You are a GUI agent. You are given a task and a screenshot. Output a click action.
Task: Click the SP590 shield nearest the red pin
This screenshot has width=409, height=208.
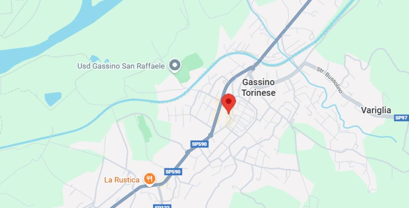click(x=199, y=144)
